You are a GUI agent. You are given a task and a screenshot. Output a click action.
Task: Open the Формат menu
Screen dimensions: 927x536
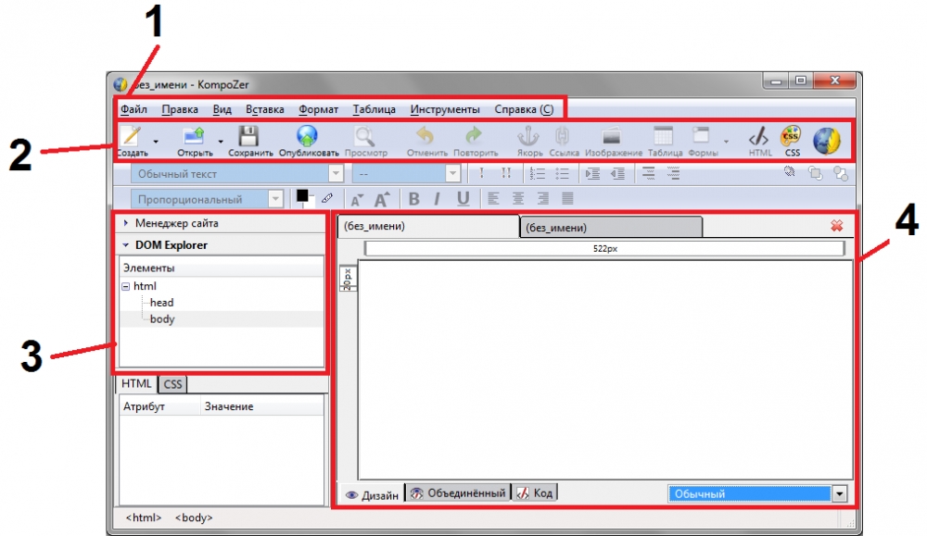318,109
